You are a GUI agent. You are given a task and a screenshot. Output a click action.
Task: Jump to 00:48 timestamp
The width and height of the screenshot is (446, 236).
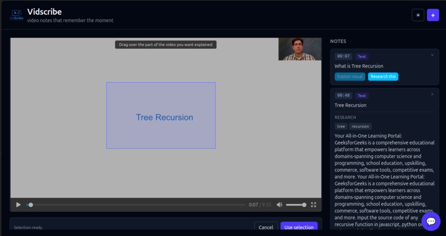(x=343, y=95)
